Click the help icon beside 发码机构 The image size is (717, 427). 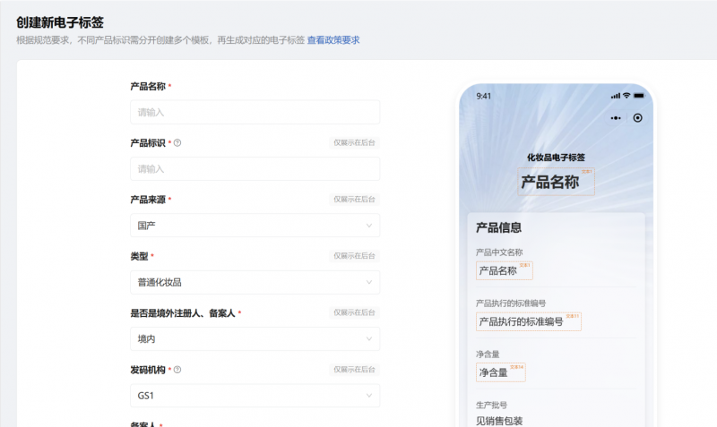(x=177, y=370)
